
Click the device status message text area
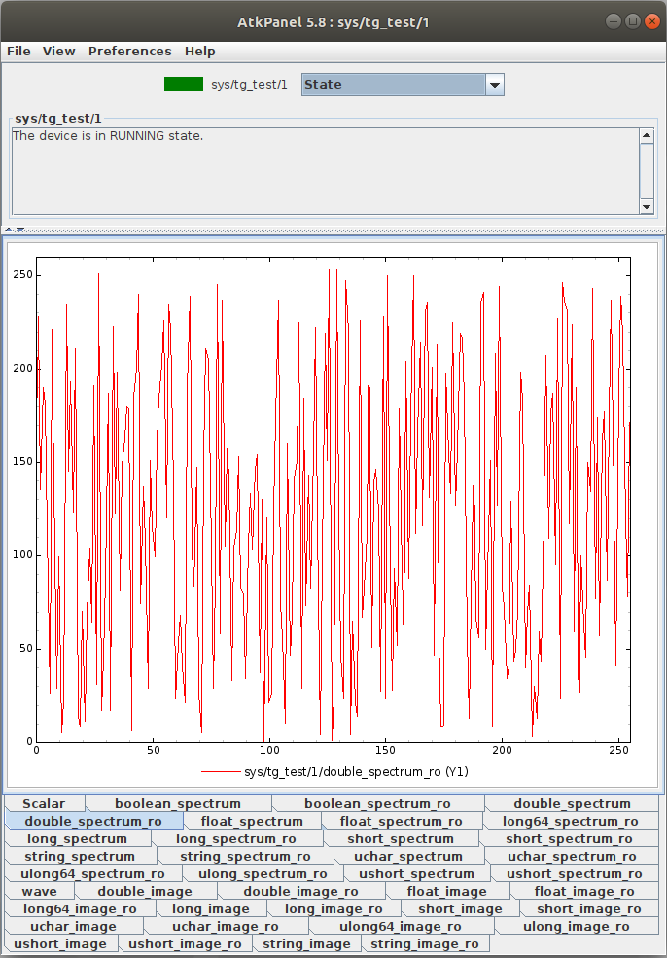(325, 171)
